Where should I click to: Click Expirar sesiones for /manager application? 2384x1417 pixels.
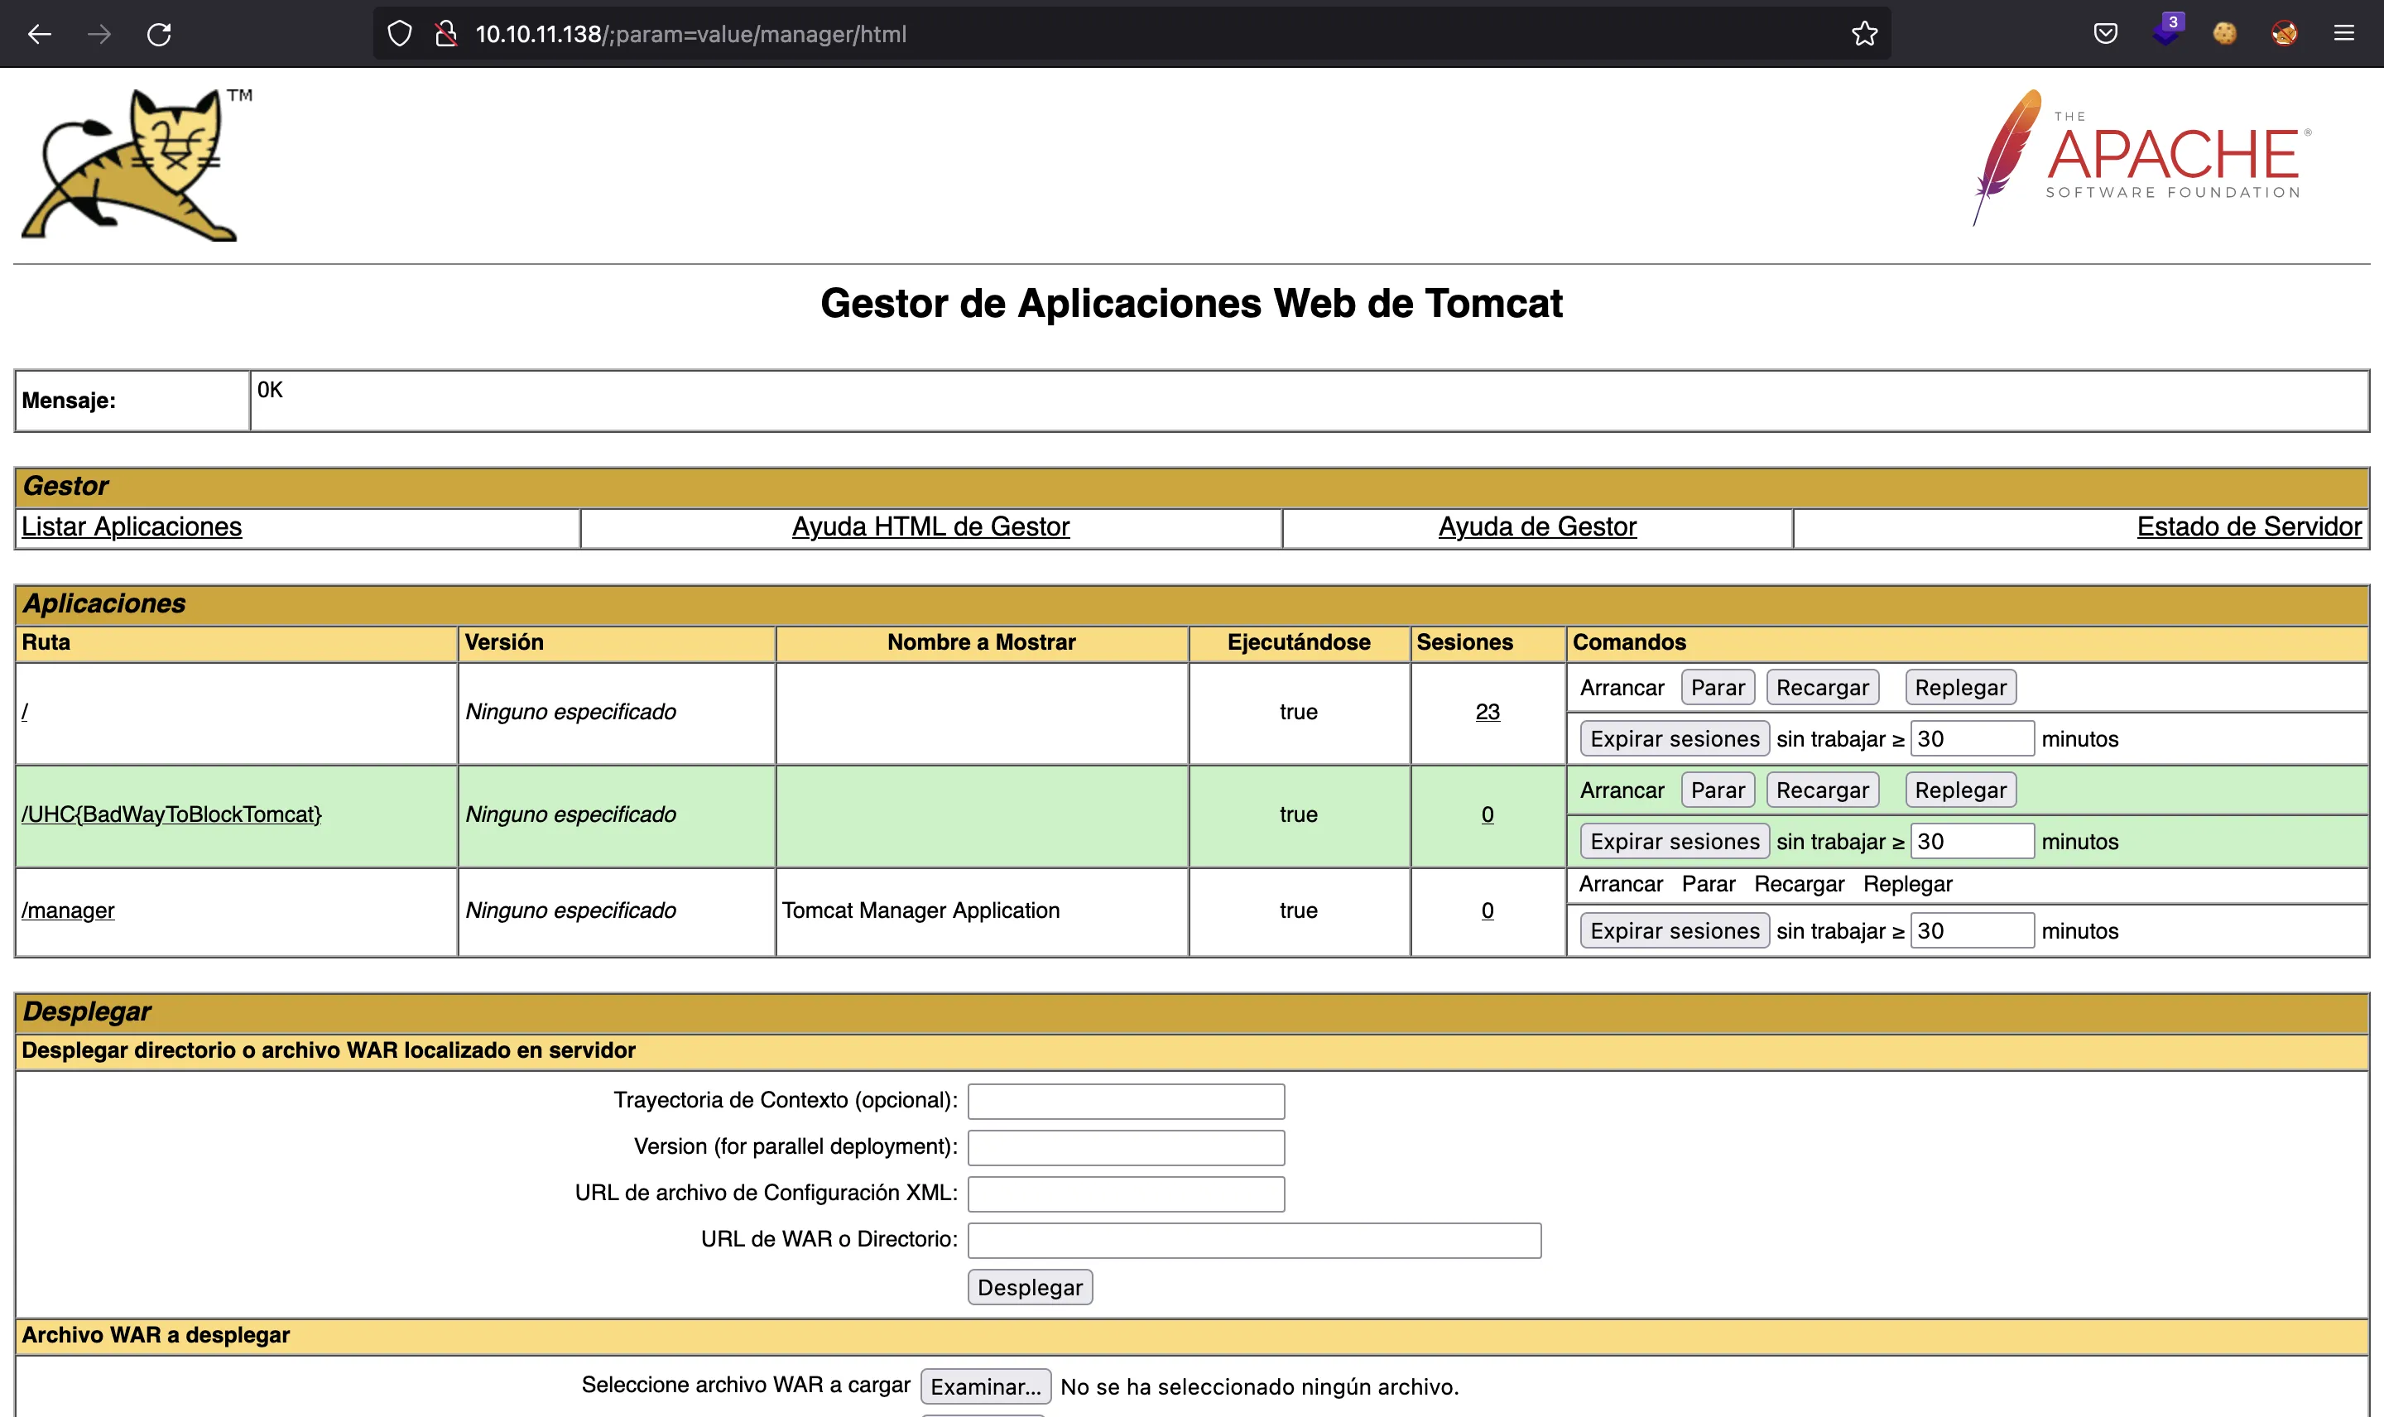pyautogui.click(x=1675, y=931)
